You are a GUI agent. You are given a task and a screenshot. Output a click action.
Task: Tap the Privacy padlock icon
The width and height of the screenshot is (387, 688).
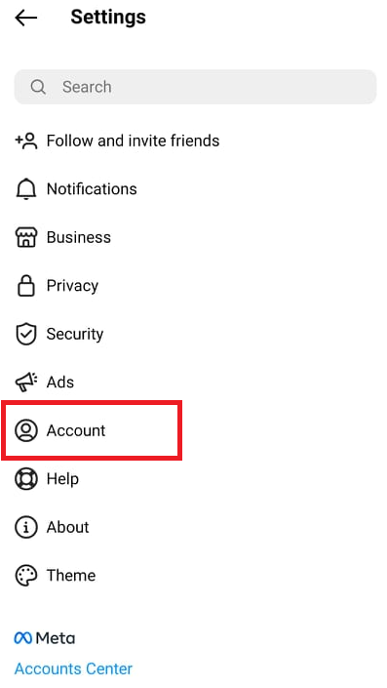(26, 286)
